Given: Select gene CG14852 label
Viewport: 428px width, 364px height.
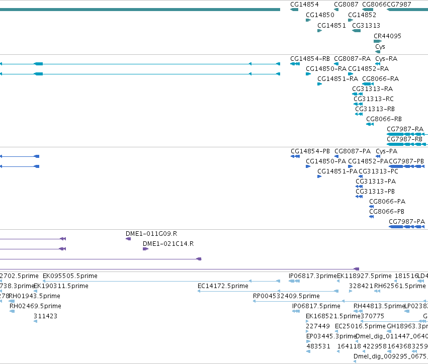Looking at the screenshot, I should [x=362, y=15].
